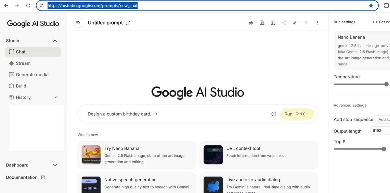Click the History label in sidebar
This screenshot has height=193, width=390.
[x=23, y=97]
